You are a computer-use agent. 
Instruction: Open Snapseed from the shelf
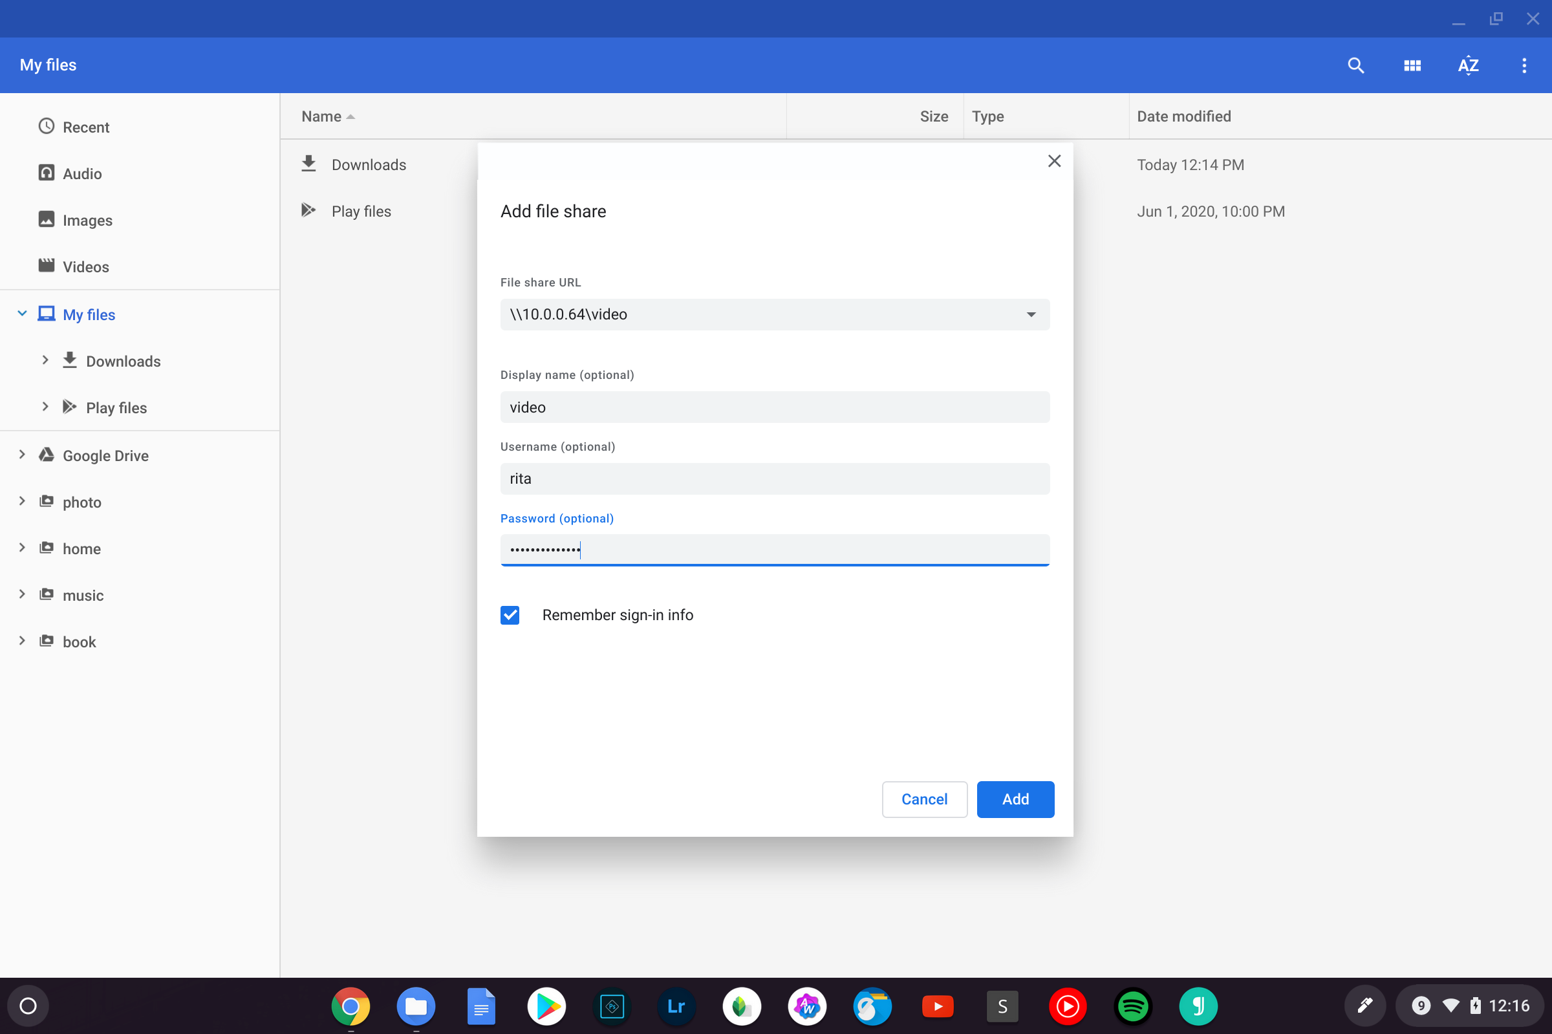(741, 1006)
